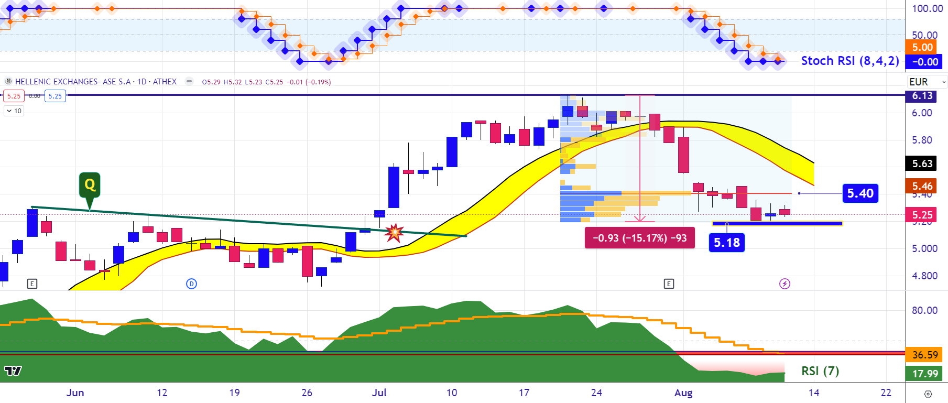
Task: Click the 26 date label on the time axis
Action: click(x=307, y=393)
